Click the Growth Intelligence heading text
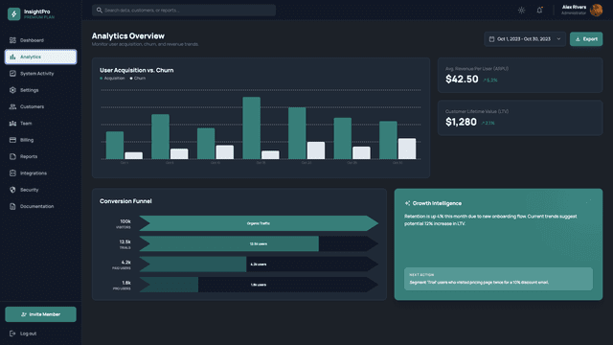Image resolution: width=613 pixels, height=345 pixels. 437,203
